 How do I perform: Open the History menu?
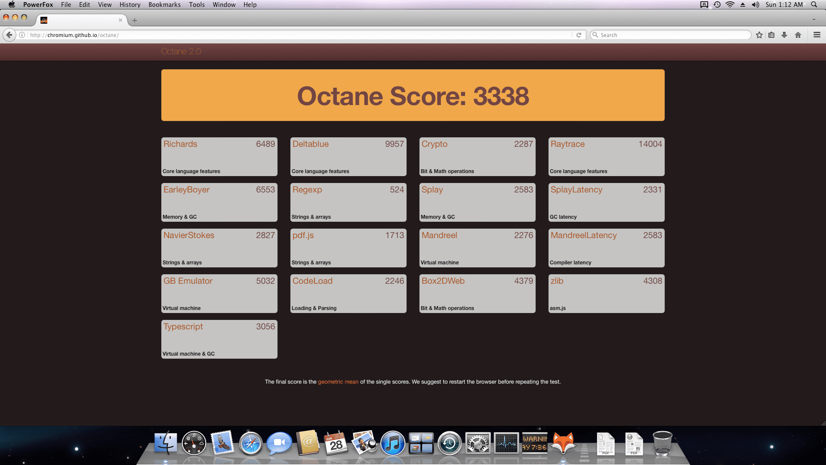point(130,5)
